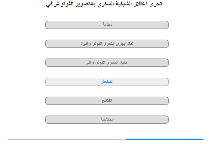Pick the النتائج menu entry
211x144 pixels.
(x=107, y=101)
